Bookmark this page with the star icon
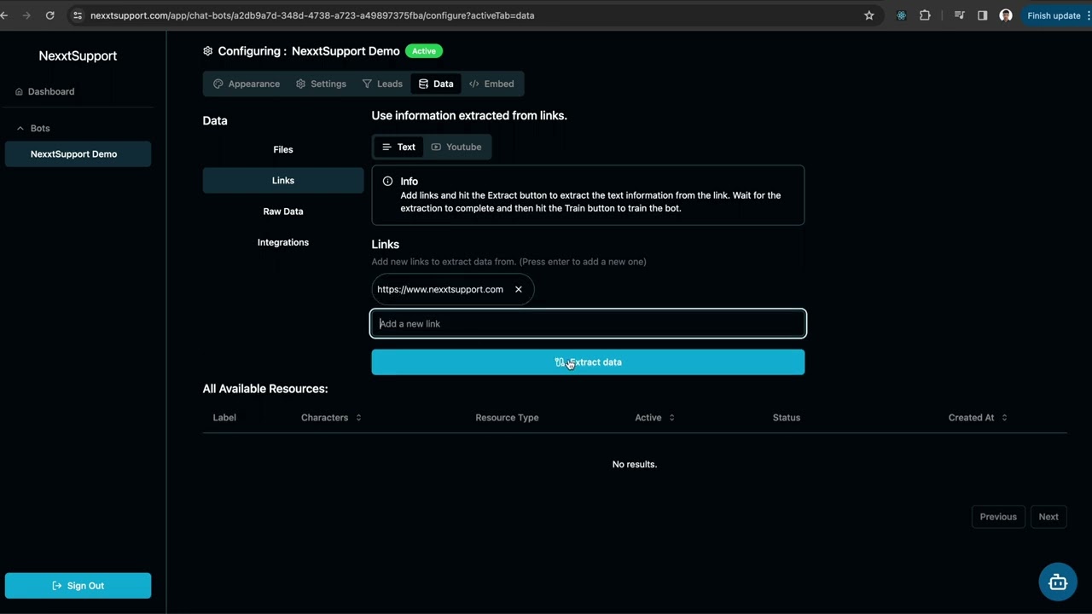Screen dimensions: 1092x614 click(x=869, y=15)
